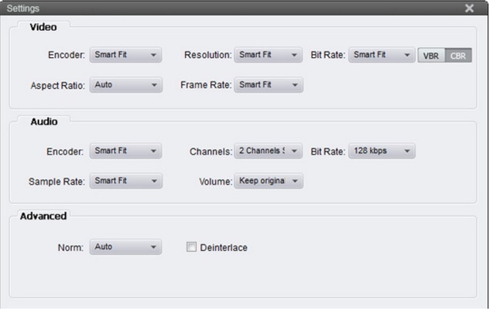Screen dimensions: 490x309
Task: Click the Settings title text
Action: (22, 8)
